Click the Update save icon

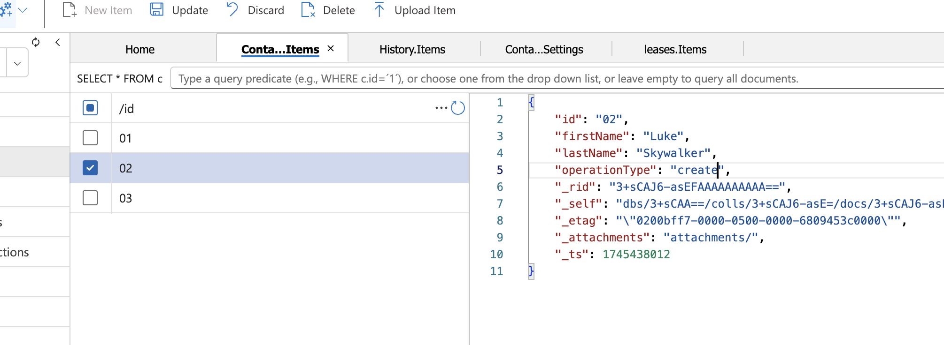click(x=156, y=10)
